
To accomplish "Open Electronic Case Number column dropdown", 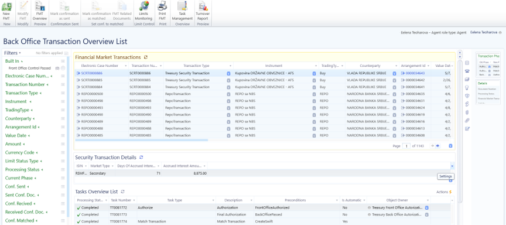I will click(125, 66).
